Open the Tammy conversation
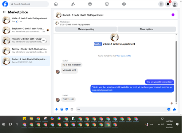Image resolution: width=182 pixels, height=133 pixels. 25,51
